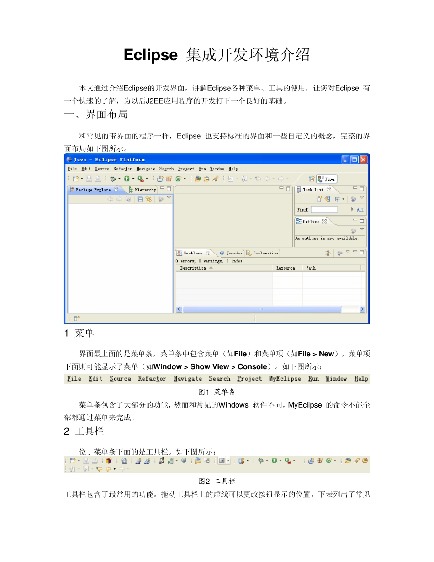The height and width of the screenshot is (562, 434).
Task: Click the Forward navigation arrow in toolbar
Action: click(x=281, y=179)
